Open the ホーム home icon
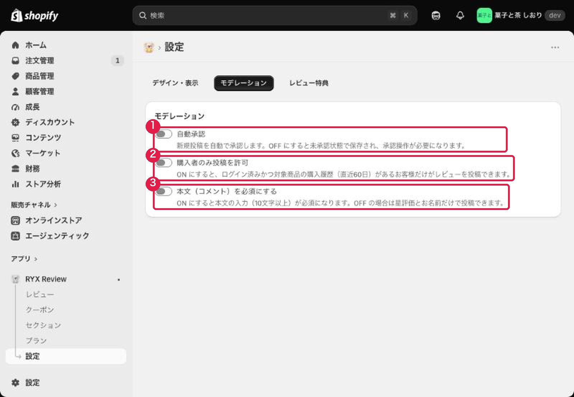 (x=15, y=45)
